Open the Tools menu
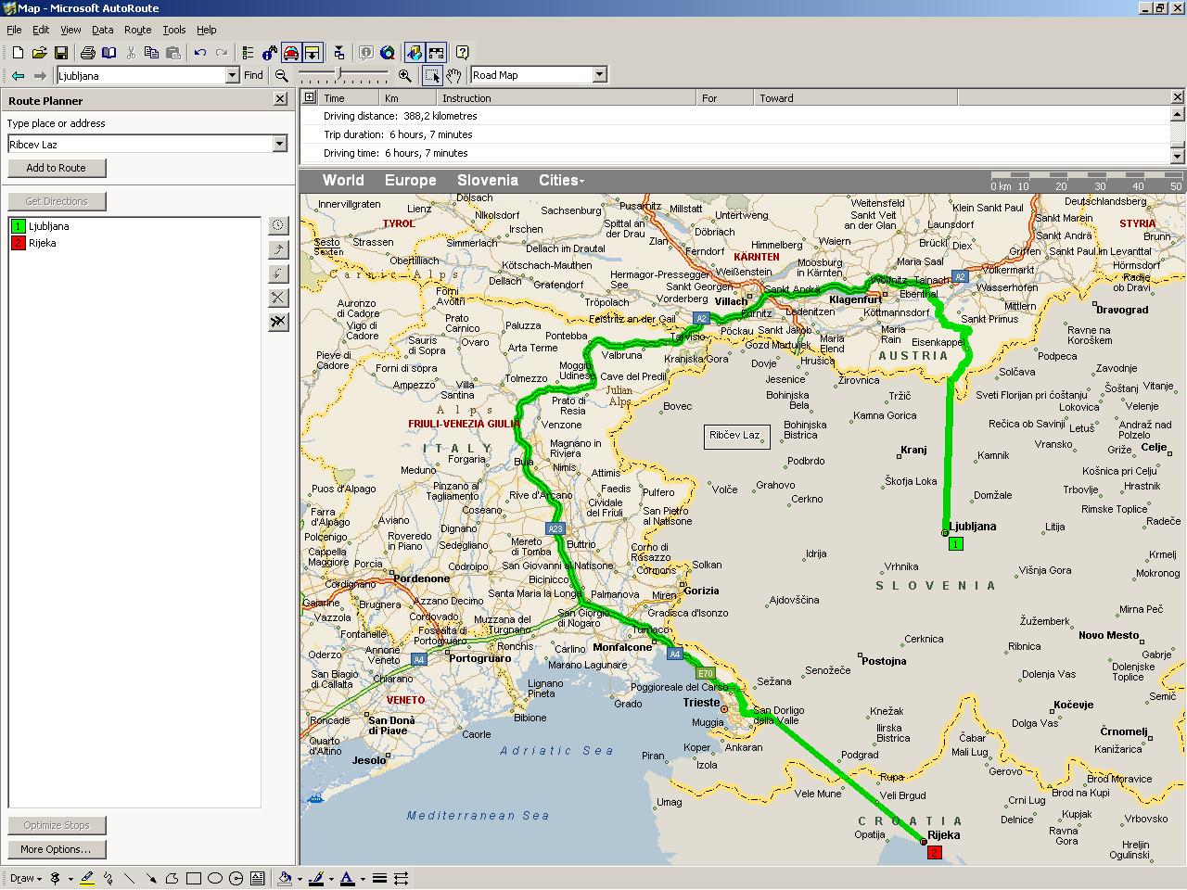Image resolution: width=1187 pixels, height=890 pixels. click(174, 30)
